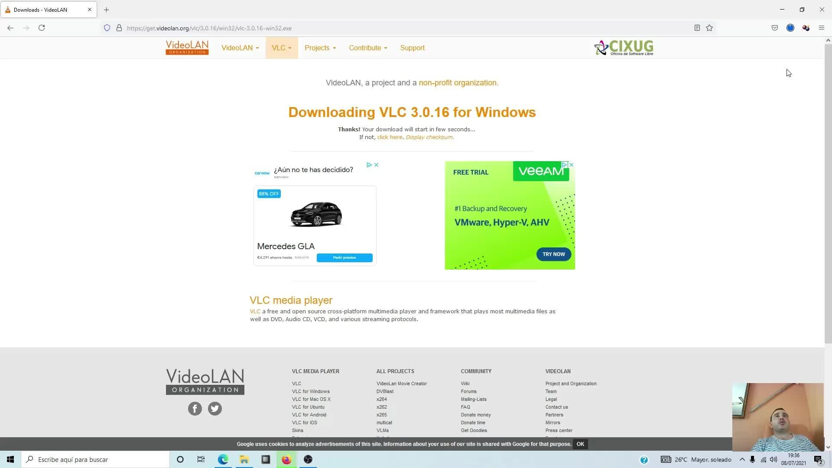
Task: Open Firefox application menu hamburger icon
Action: click(821, 28)
